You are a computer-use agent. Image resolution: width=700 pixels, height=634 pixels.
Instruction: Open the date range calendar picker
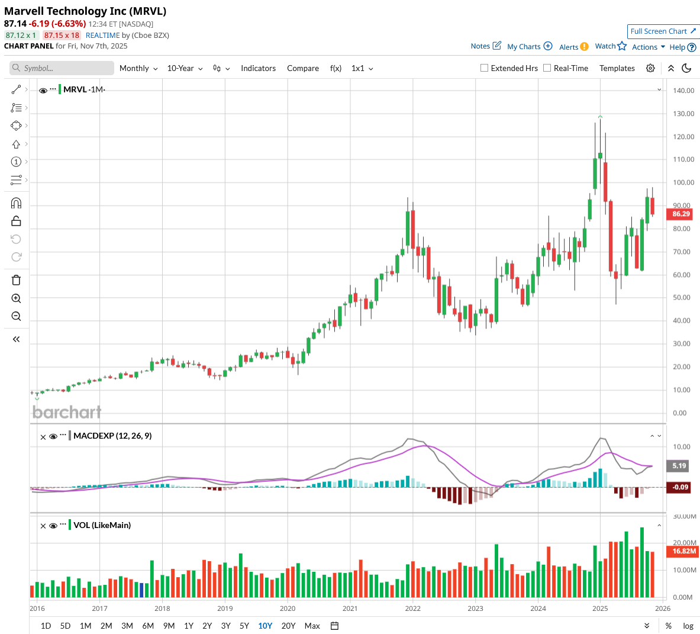point(334,626)
